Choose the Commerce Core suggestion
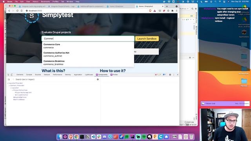The image size is (251, 141). coord(88,46)
